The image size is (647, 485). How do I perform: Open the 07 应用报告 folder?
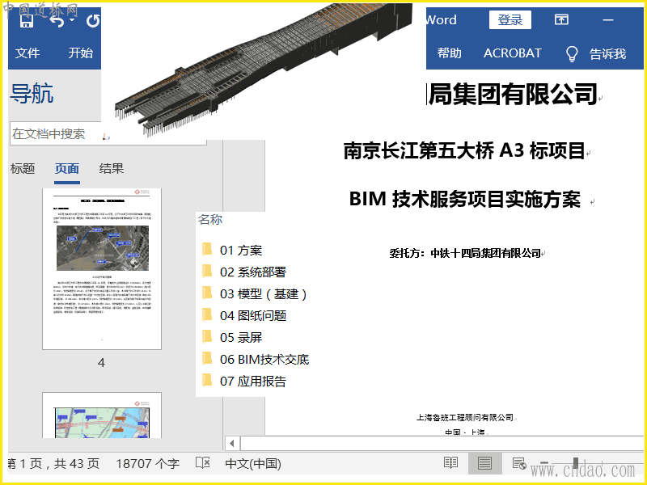pos(244,382)
